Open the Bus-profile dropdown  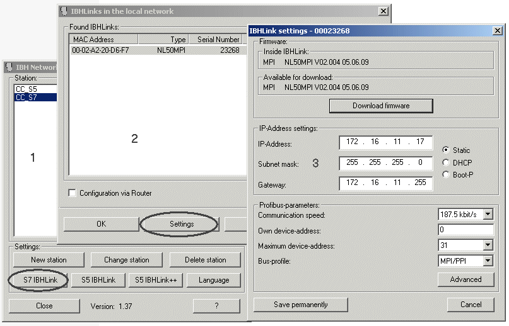(x=488, y=261)
